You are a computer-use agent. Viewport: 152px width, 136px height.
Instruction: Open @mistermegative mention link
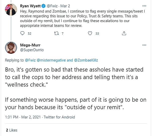tap(51, 60)
